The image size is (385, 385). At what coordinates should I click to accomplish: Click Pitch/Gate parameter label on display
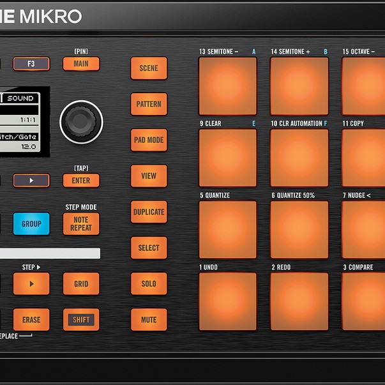click(19, 137)
